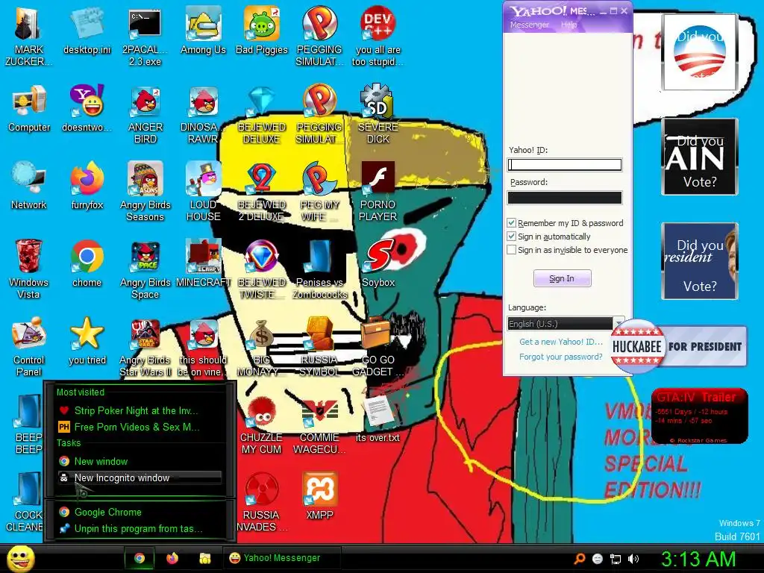Click the magnifier icon in system tray
764x573 pixels.
coord(580,559)
